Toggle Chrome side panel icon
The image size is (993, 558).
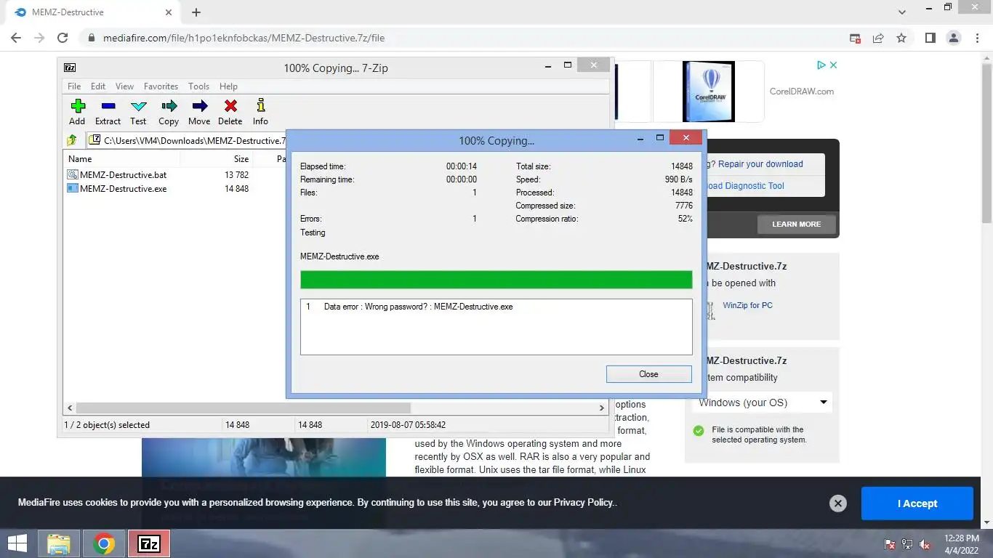click(x=930, y=38)
